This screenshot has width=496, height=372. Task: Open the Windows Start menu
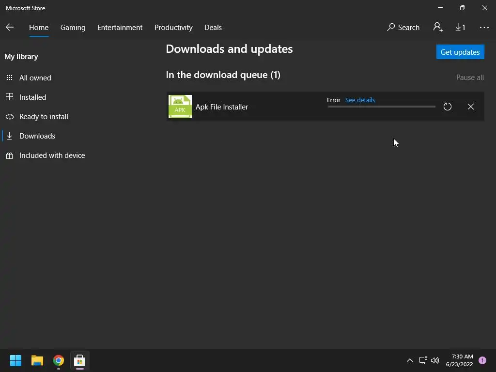[15, 360]
